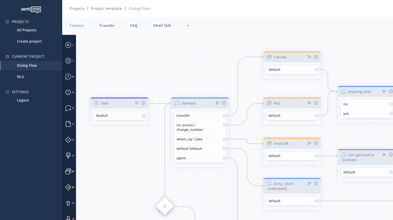Image resolution: width=393 pixels, height=220 pixels.
Task: Open the Create project page
Action: pyautogui.click(x=29, y=41)
